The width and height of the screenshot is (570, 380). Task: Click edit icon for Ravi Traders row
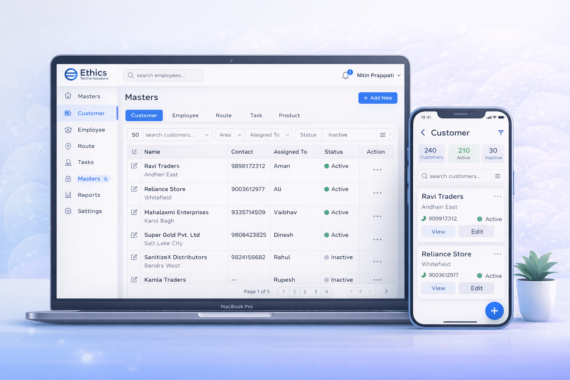pos(134,166)
